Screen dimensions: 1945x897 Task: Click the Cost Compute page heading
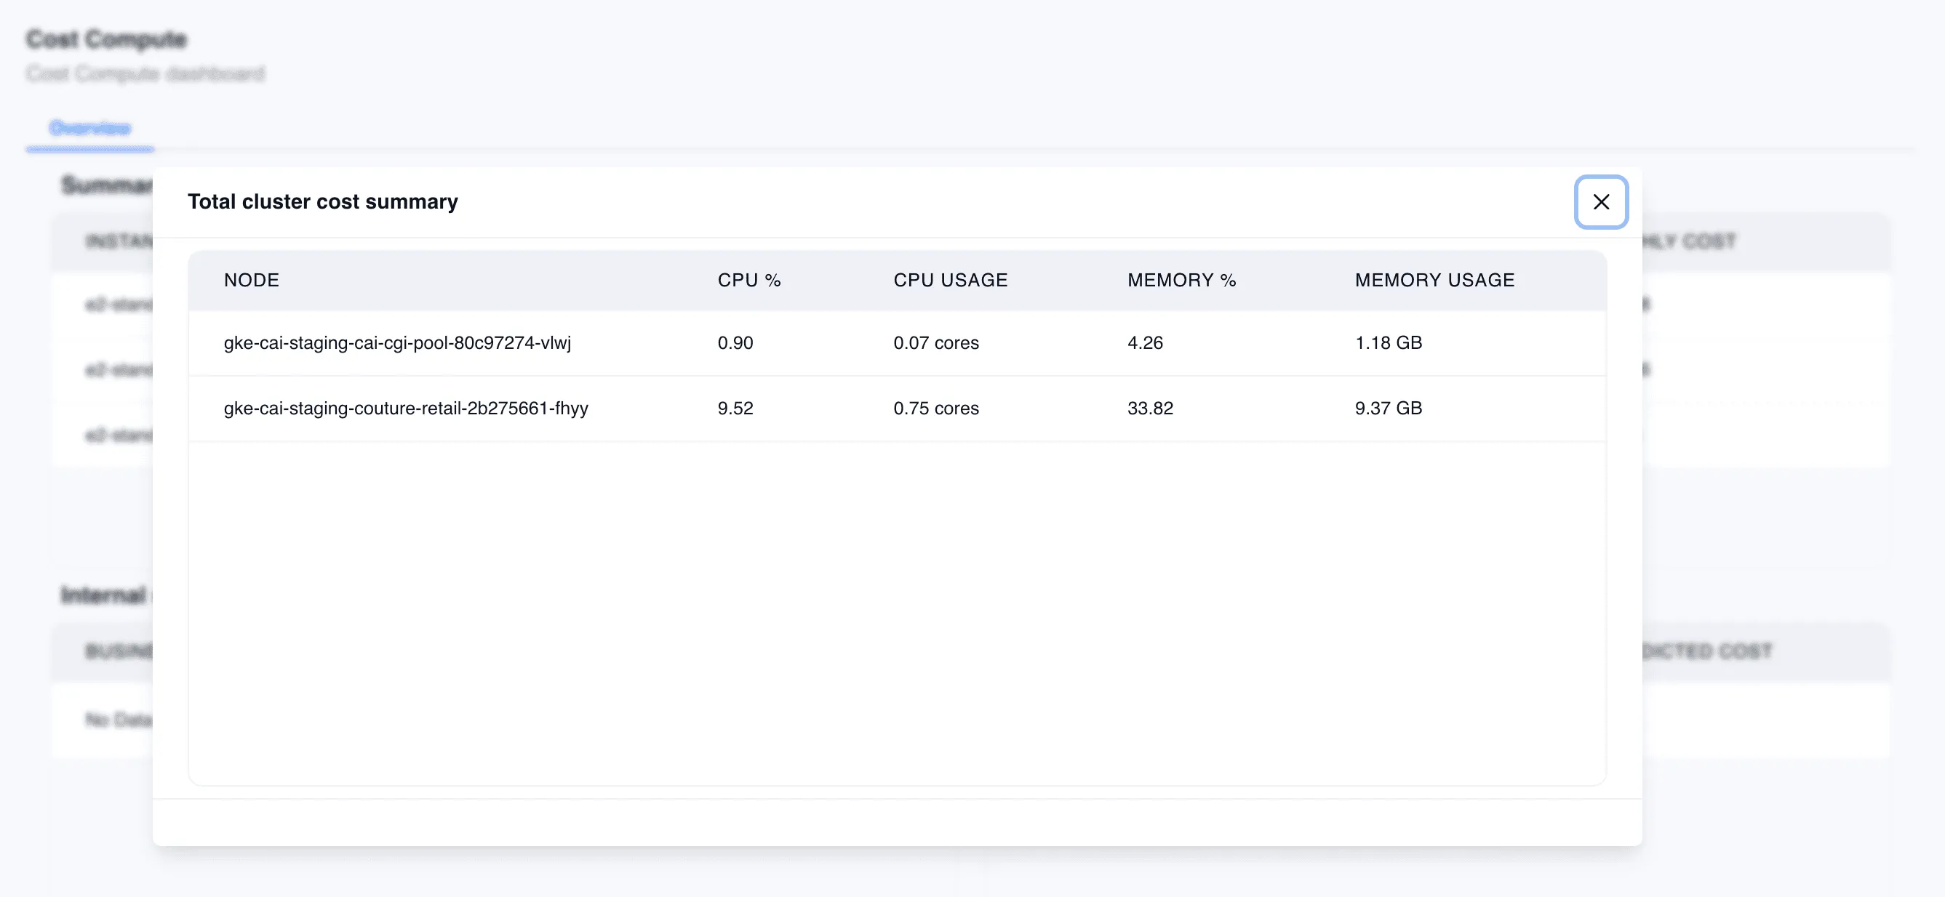(x=105, y=39)
